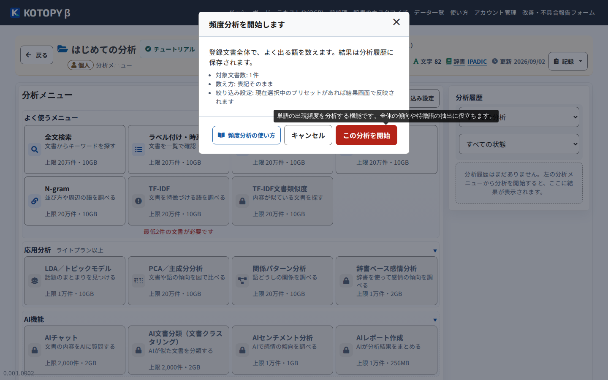
Task: Click the LDA topic model layers icon
Action: pos(35,281)
